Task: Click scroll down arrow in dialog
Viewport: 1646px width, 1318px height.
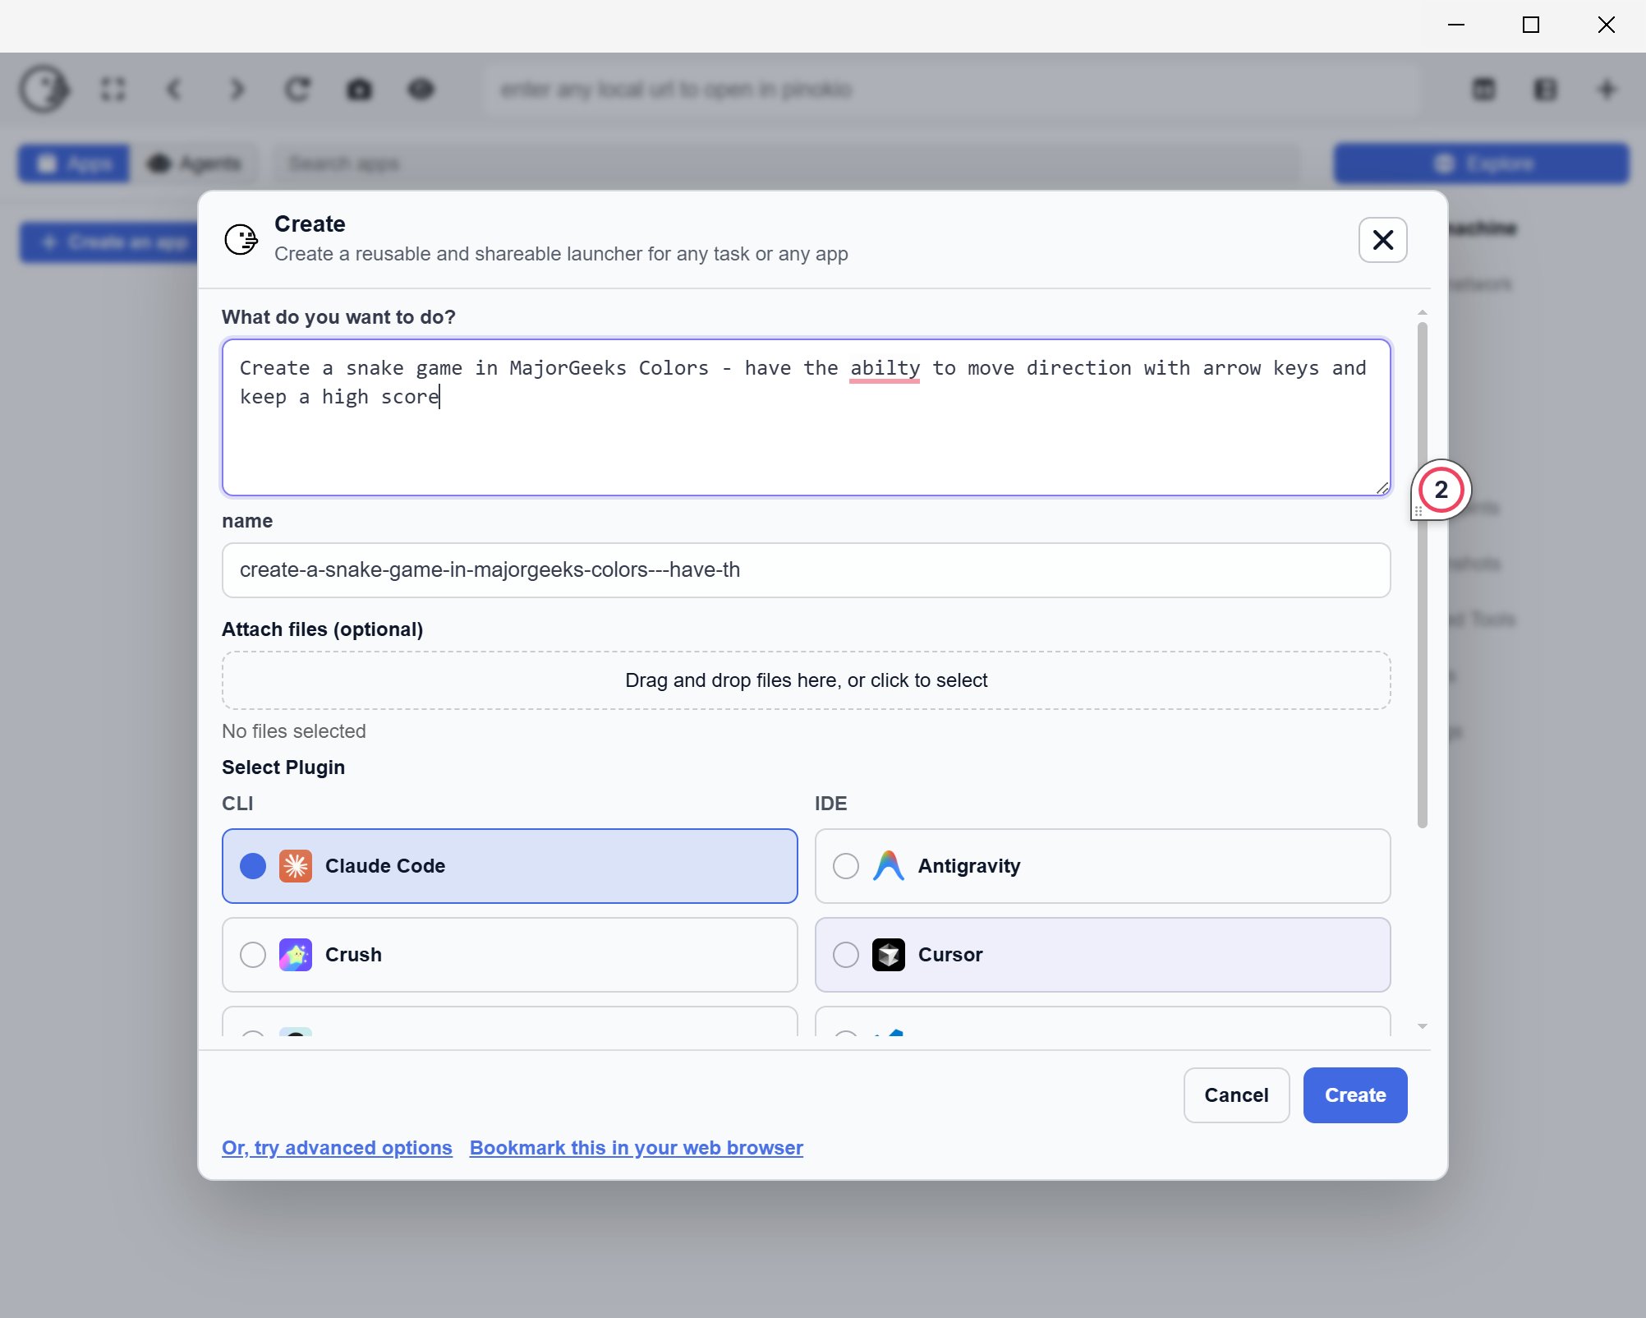Action: tap(1422, 1026)
